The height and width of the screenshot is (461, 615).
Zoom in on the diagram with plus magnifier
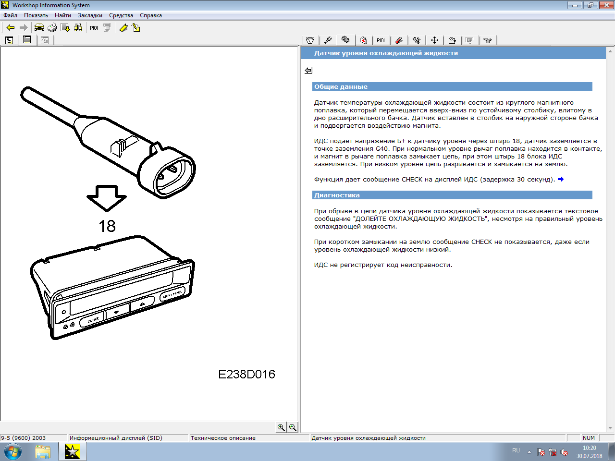tap(282, 427)
